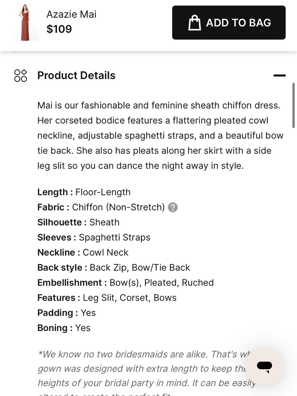Click the page scrollbar thumb
This screenshot has width=297, height=396.
coord(293,105)
